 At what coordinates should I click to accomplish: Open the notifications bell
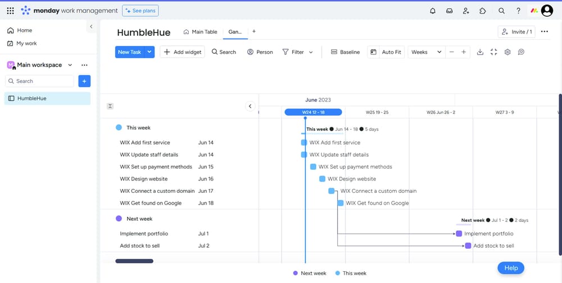pyautogui.click(x=433, y=11)
